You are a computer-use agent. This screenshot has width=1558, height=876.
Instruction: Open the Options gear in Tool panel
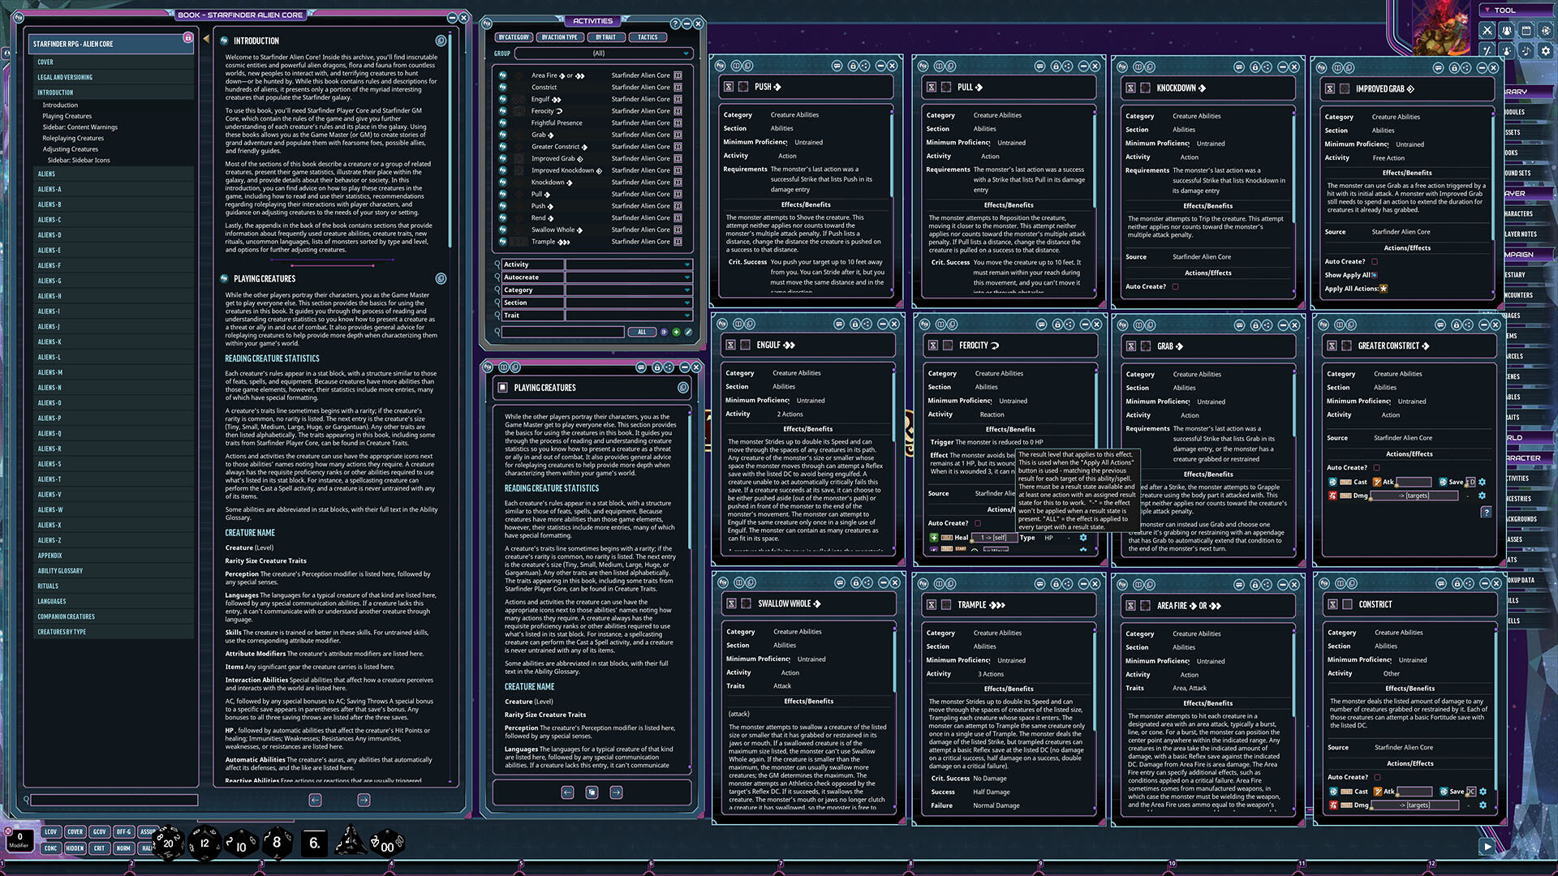[1545, 50]
